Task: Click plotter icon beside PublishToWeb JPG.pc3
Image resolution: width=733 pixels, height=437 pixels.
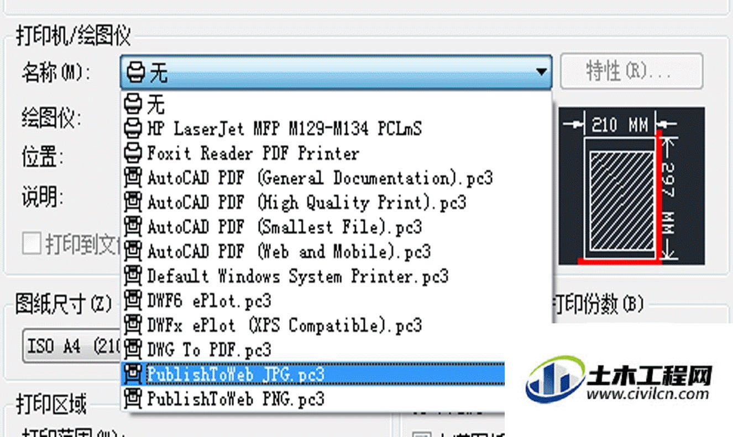Action: 133,374
